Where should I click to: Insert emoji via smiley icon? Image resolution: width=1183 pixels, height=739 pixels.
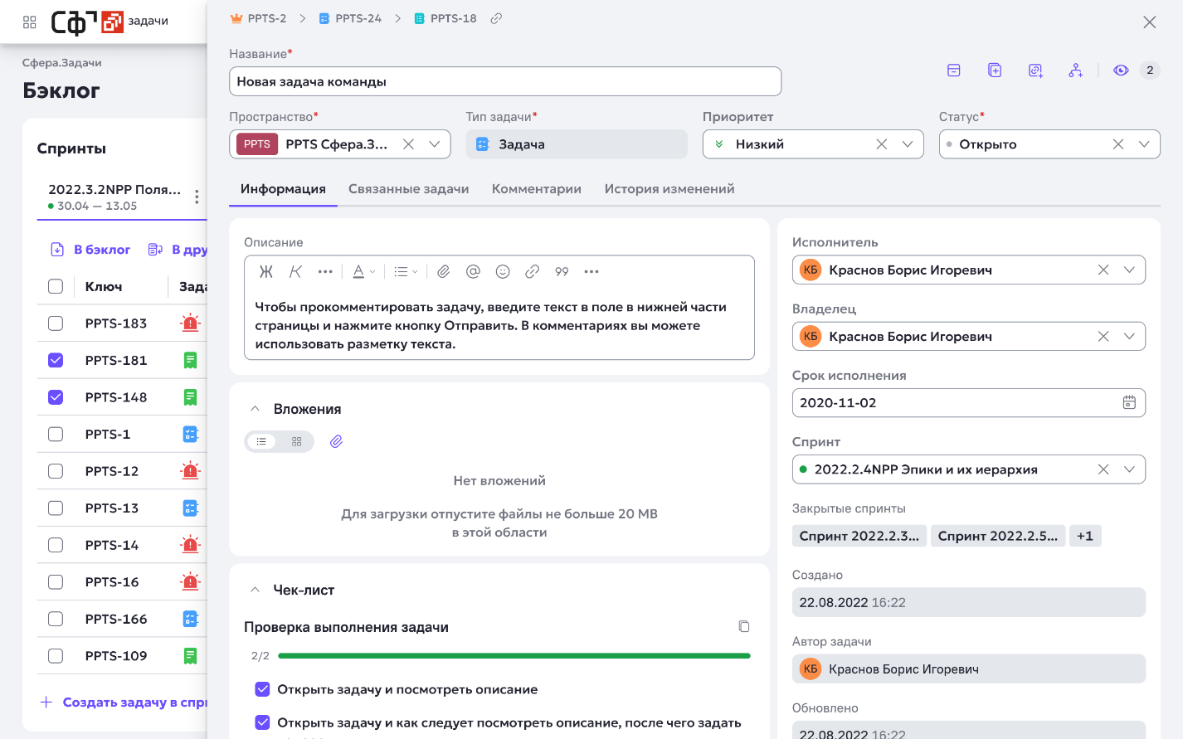pyautogui.click(x=503, y=271)
